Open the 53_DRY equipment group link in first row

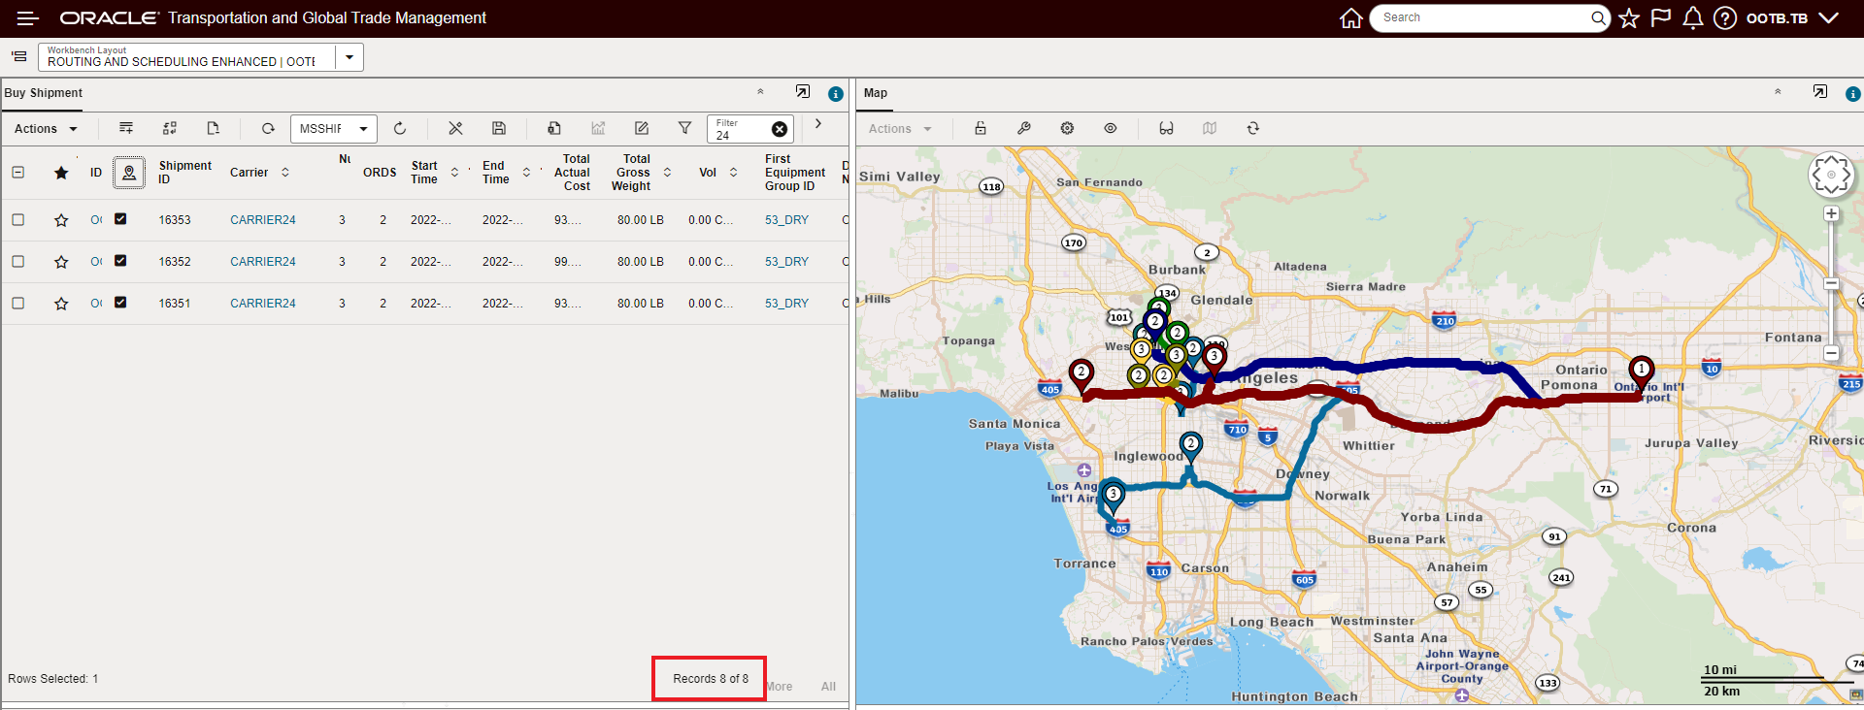click(x=786, y=220)
